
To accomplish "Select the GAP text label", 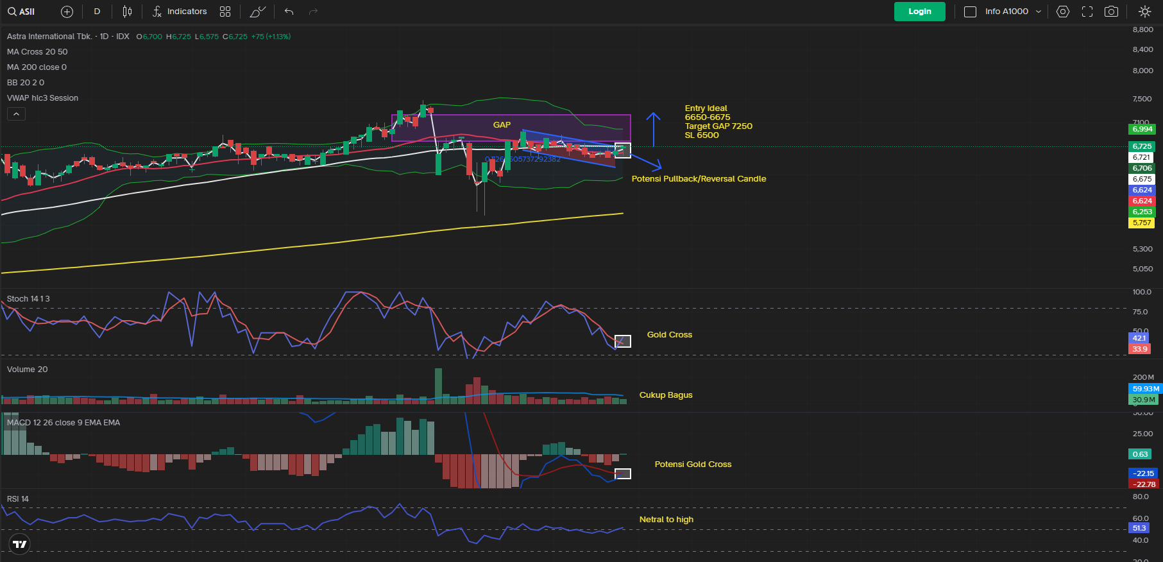I will pyautogui.click(x=502, y=125).
